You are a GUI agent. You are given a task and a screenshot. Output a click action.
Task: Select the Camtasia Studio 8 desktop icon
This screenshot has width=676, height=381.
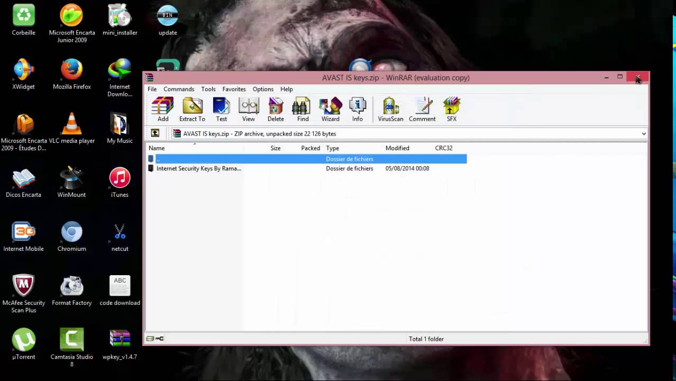pos(72,348)
